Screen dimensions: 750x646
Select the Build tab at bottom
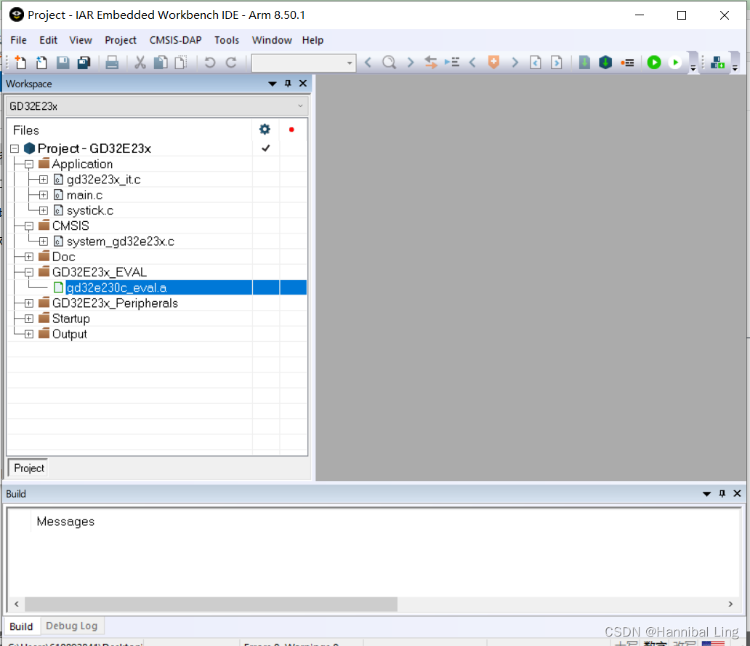coord(21,626)
